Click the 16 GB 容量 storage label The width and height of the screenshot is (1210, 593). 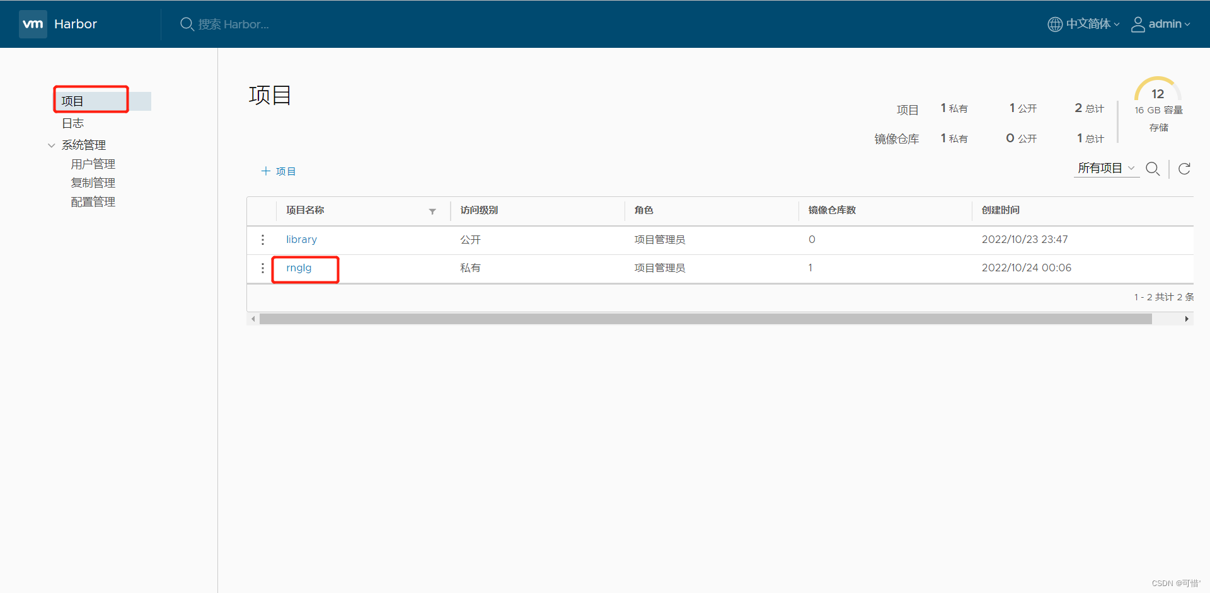[1158, 110]
